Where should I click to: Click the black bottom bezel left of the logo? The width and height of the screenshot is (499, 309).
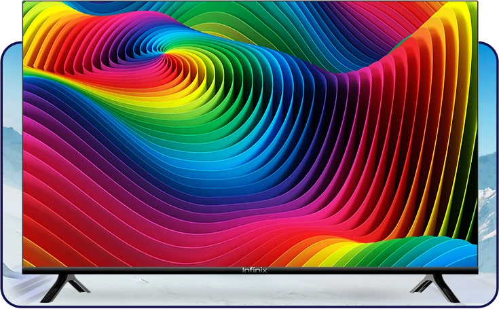tap(136, 270)
